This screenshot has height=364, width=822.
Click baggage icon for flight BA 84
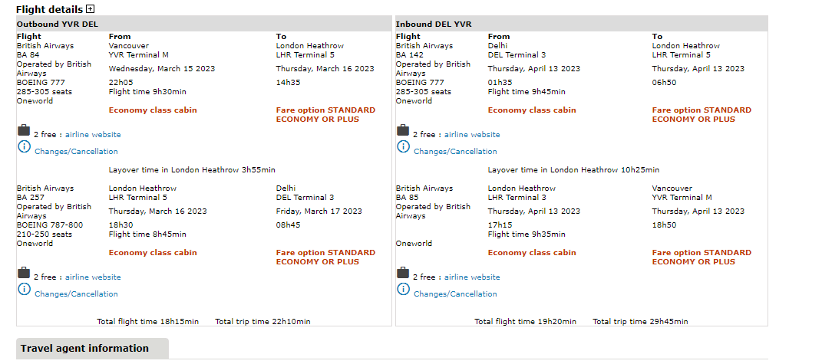(24, 131)
